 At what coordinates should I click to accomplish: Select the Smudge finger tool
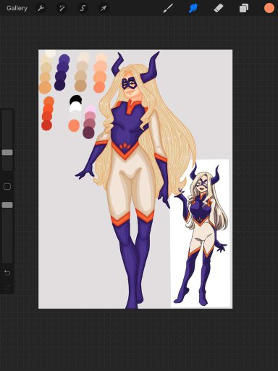(193, 8)
